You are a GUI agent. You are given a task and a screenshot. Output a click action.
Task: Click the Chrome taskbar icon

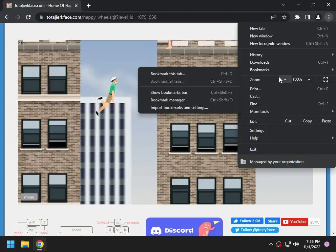40,244
